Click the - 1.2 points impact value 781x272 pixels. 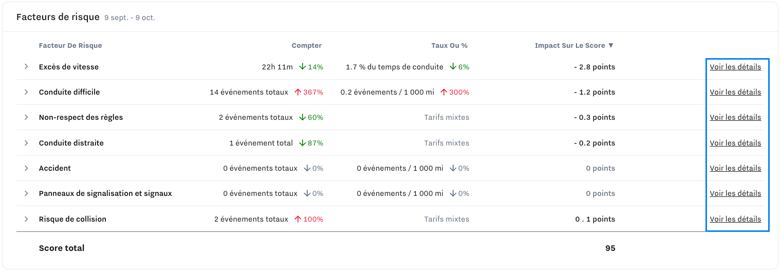click(x=594, y=92)
